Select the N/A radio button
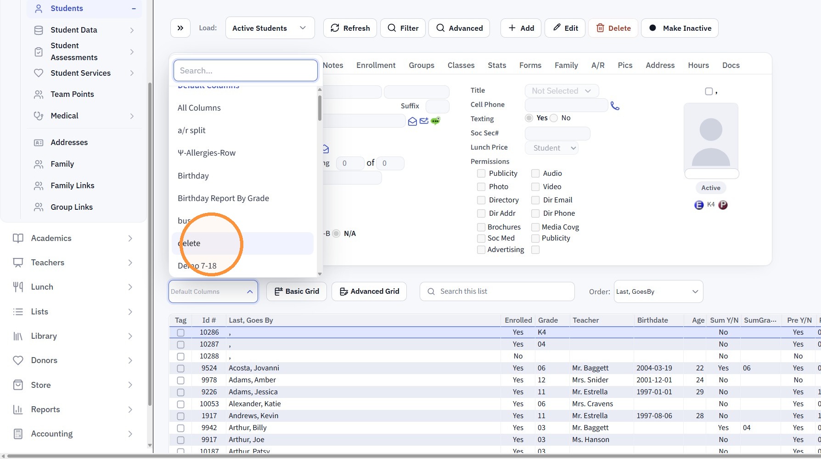The height and width of the screenshot is (459, 821). coord(336,234)
